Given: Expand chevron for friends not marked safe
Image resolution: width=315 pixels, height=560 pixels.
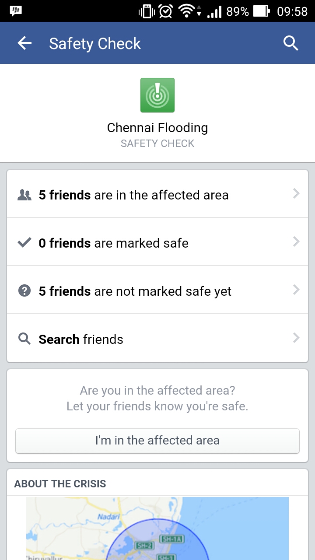Looking at the screenshot, I should tap(296, 290).
